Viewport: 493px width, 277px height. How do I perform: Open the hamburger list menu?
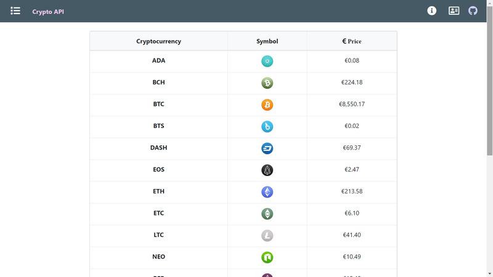15,11
